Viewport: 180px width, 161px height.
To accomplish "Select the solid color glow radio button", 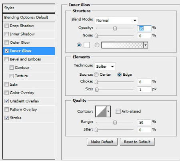I will pyautogui.click(x=79, y=45).
